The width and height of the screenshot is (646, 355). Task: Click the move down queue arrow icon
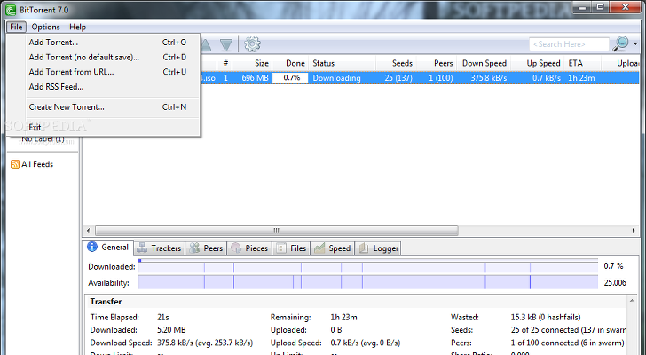(226, 43)
